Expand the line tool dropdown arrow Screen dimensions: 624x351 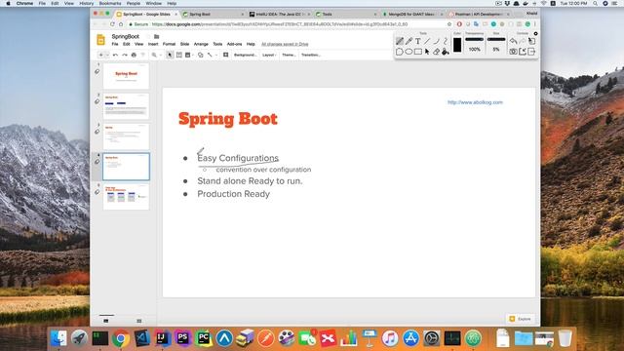(x=216, y=55)
